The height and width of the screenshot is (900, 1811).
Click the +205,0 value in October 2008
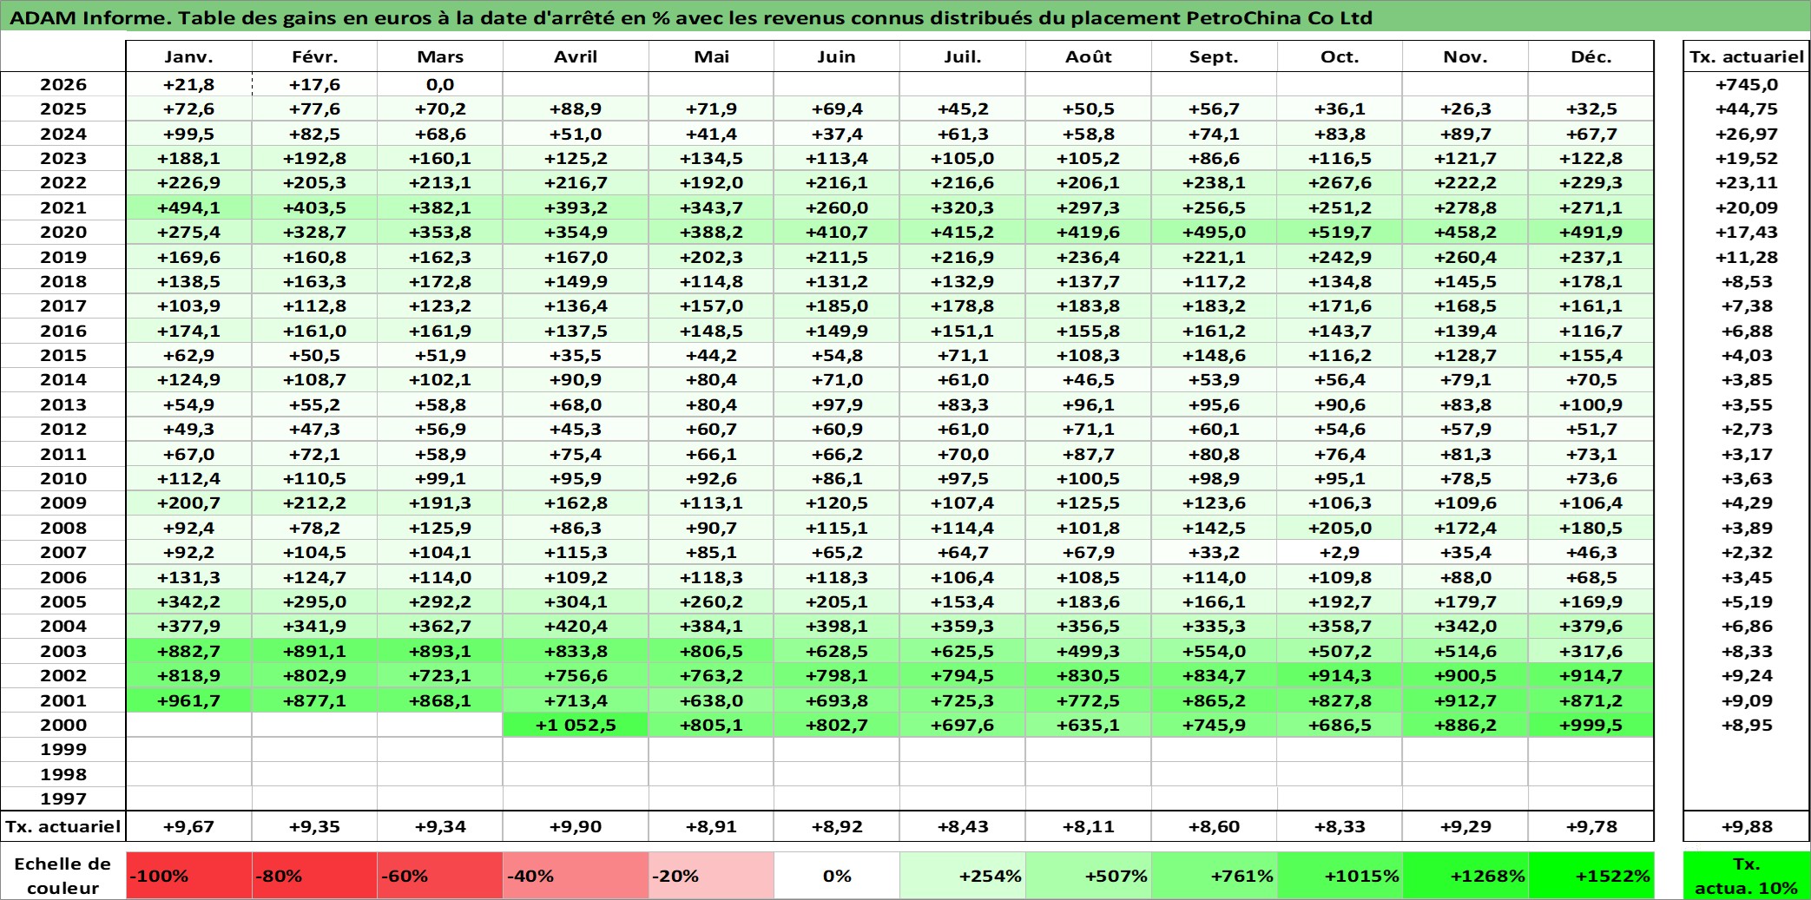[1340, 528]
